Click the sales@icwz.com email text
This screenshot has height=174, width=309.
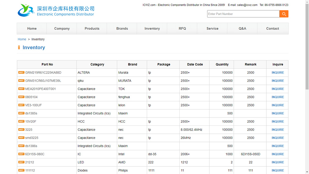coord(247,5)
